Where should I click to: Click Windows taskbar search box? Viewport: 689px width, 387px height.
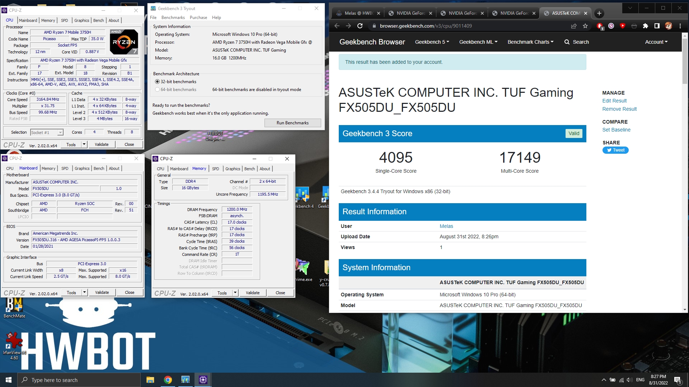tap(79, 380)
